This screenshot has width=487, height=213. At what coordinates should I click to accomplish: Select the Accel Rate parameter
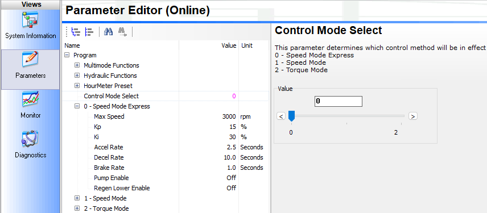[x=109, y=147]
